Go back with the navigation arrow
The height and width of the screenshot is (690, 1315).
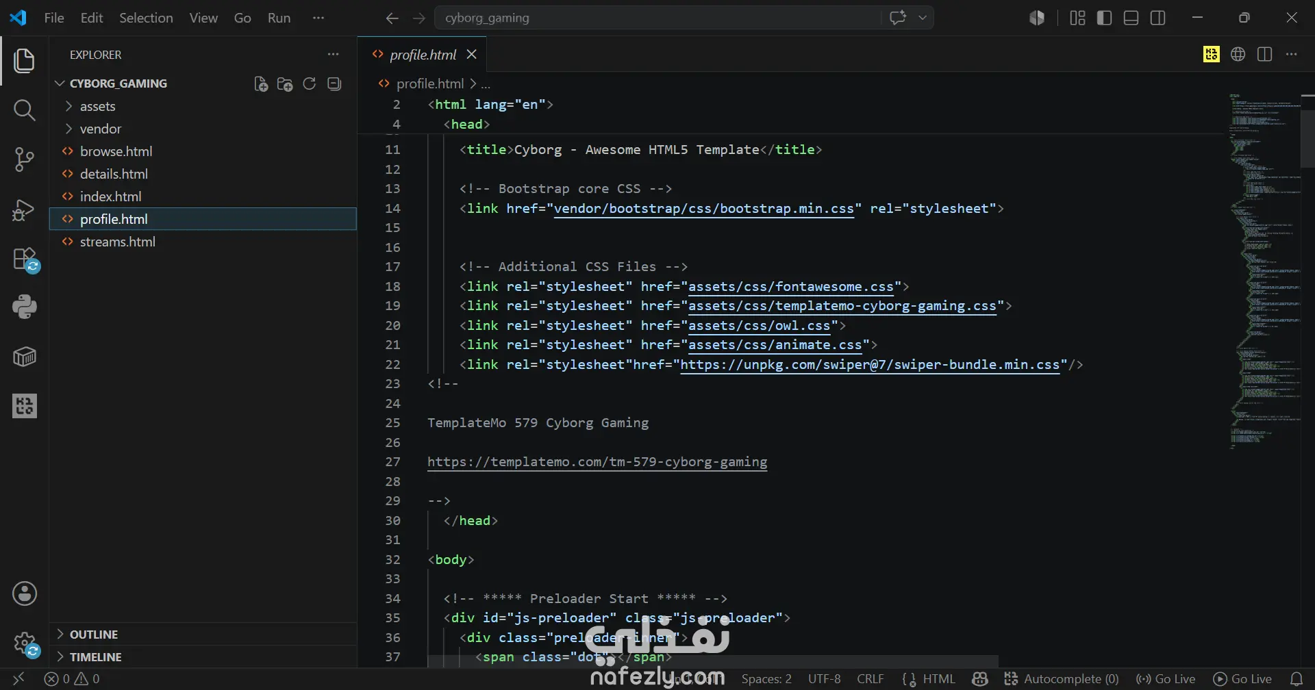[392, 18]
